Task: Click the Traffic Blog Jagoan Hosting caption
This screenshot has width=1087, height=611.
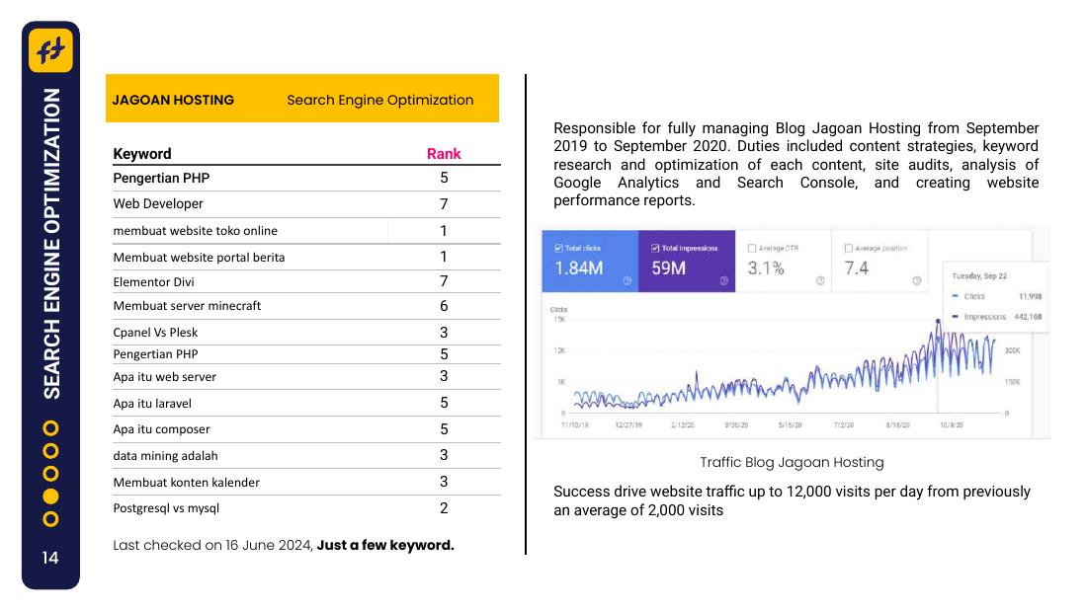Action: click(792, 462)
